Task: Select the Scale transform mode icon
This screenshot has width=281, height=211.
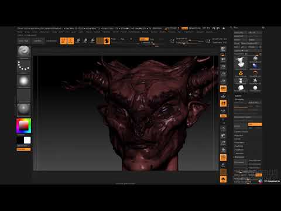Action: [85, 40]
